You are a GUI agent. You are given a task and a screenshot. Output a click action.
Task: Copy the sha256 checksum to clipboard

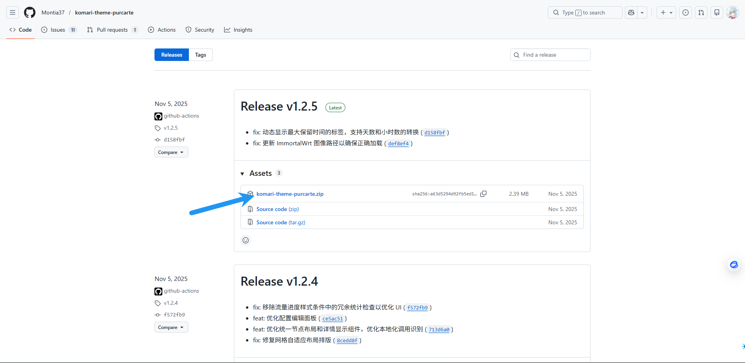483,194
